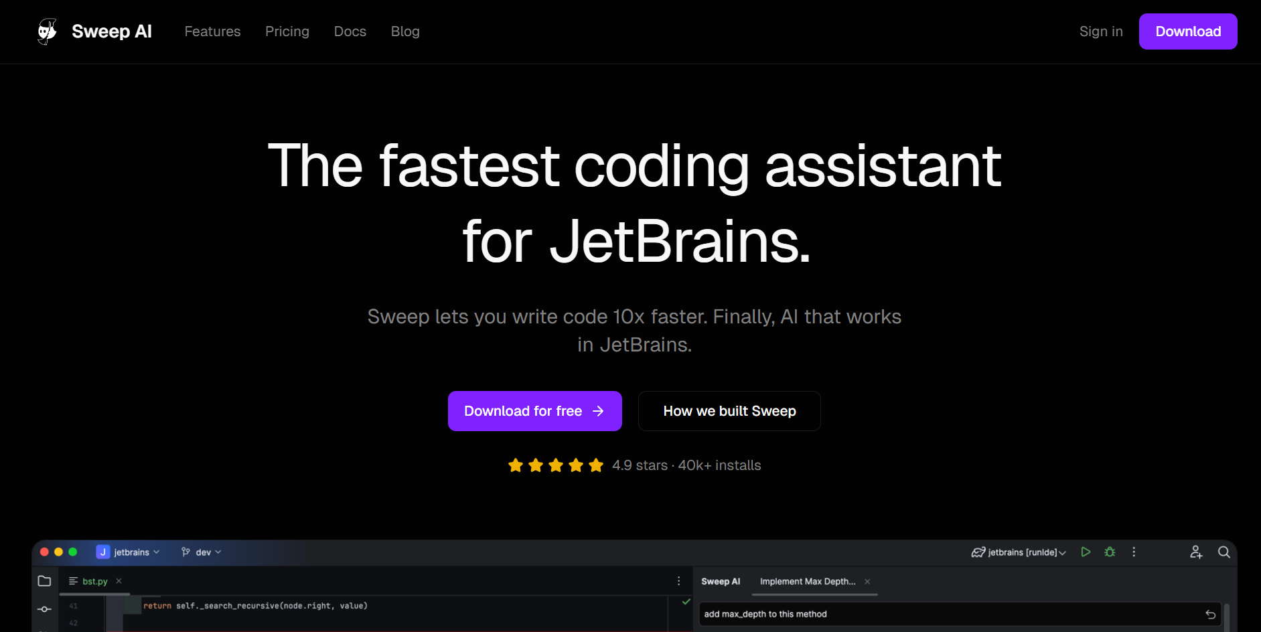The height and width of the screenshot is (632, 1261).
Task: Open the search magnifier in IDE toolbar
Action: (x=1223, y=552)
